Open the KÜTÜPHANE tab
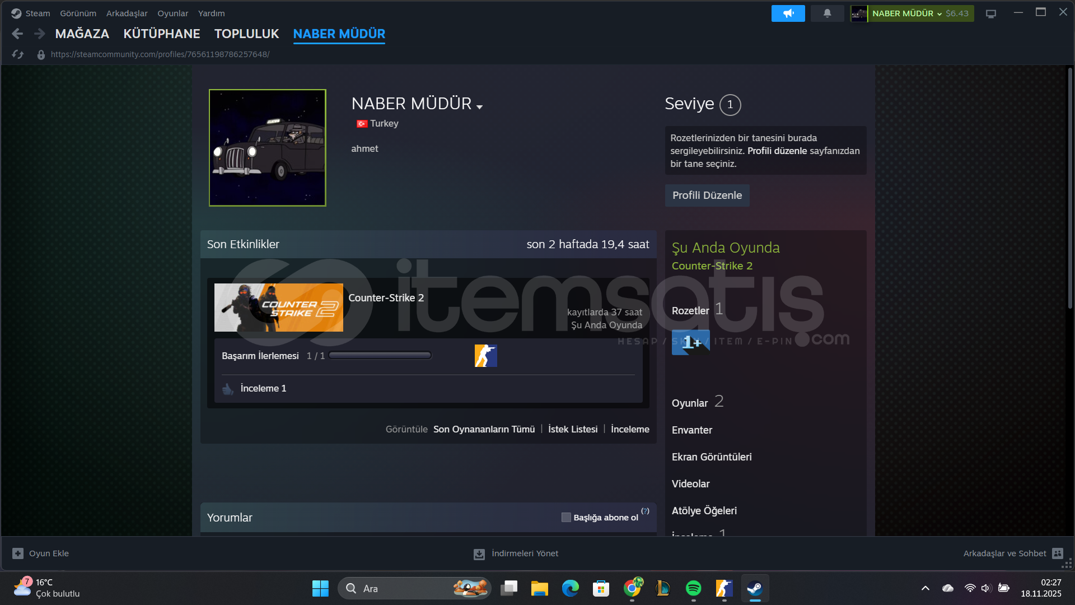Viewport: 1075px width, 605px height. [x=161, y=34]
